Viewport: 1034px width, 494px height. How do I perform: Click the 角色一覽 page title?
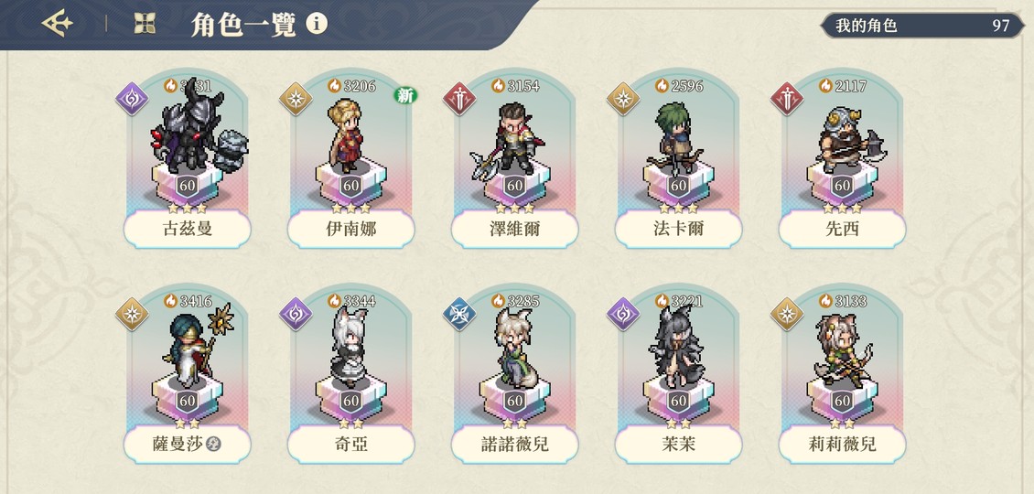242,25
